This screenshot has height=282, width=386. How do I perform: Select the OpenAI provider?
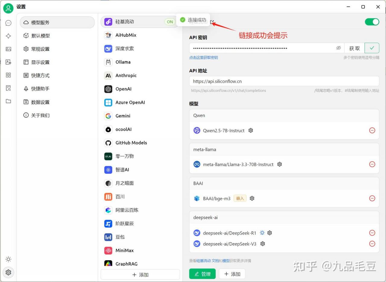point(140,89)
